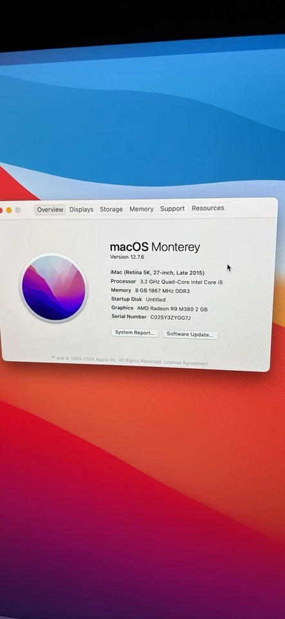Go to the Support tab

(x=172, y=208)
